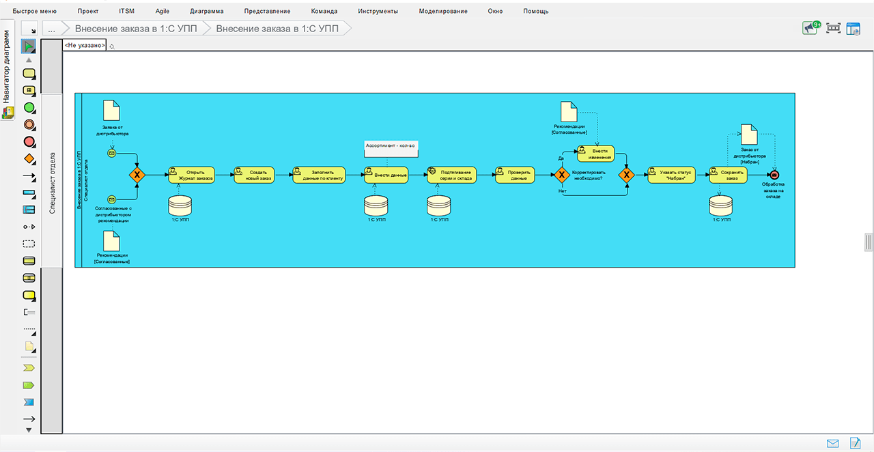Open the Диаграмма menu

coord(206,11)
